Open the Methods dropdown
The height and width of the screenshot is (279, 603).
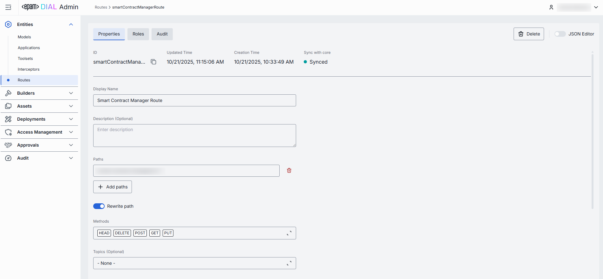289,233
